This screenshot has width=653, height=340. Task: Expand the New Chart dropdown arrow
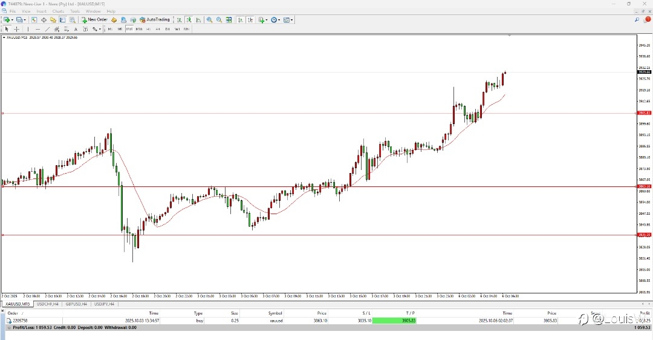(x=12, y=20)
